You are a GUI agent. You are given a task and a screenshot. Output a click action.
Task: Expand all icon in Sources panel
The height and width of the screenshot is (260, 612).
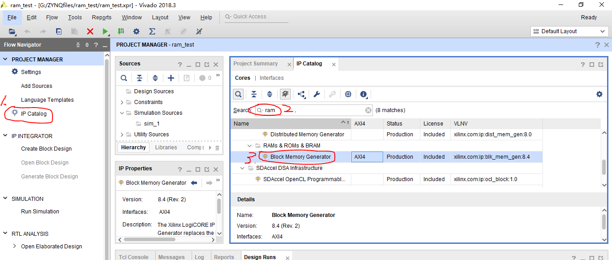[x=155, y=78]
